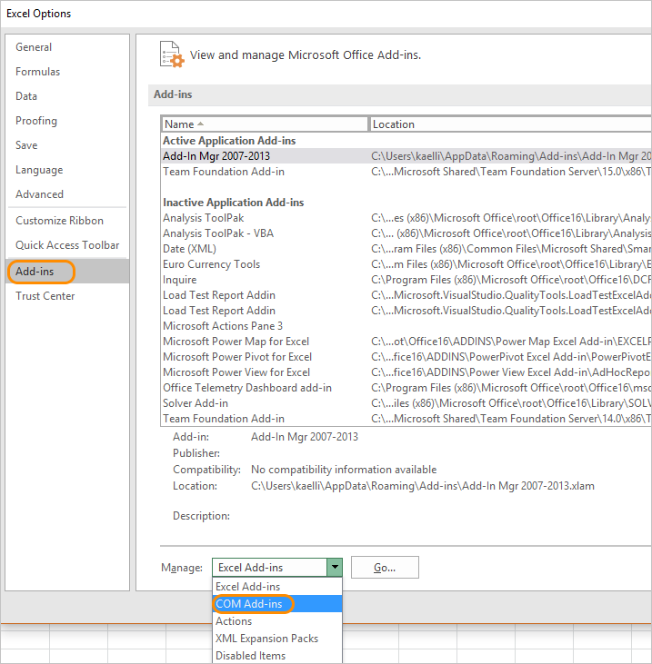Select Solver Add-in in the list

196,403
